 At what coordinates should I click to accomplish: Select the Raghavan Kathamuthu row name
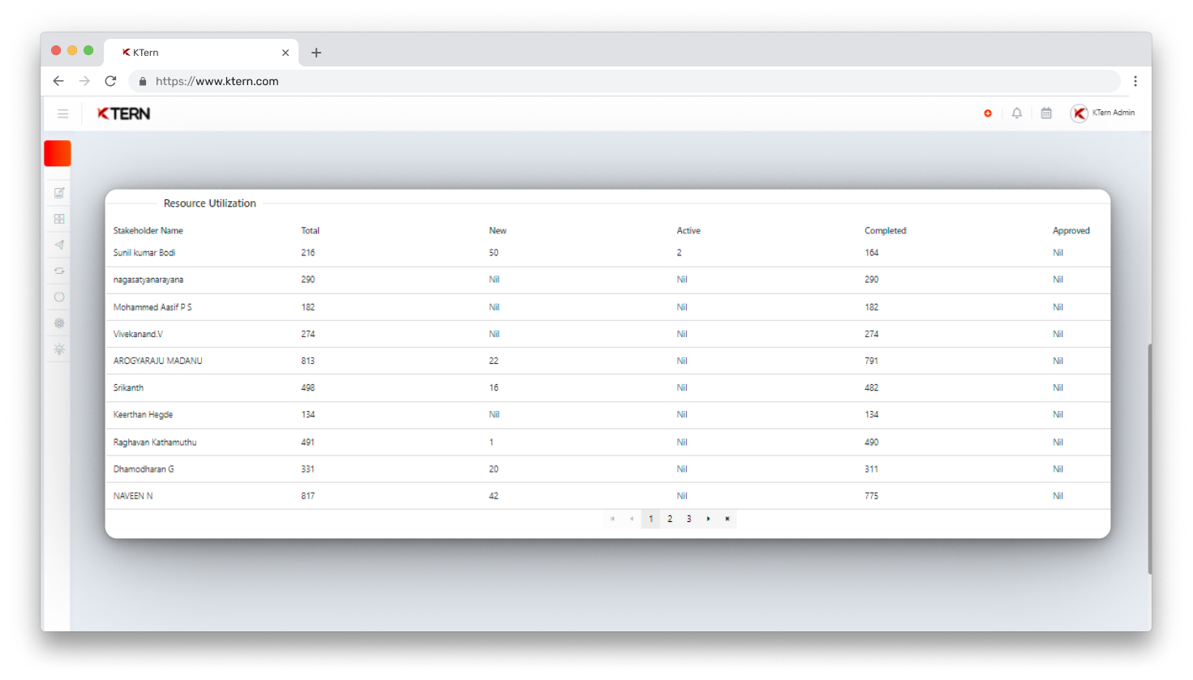[155, 443]
